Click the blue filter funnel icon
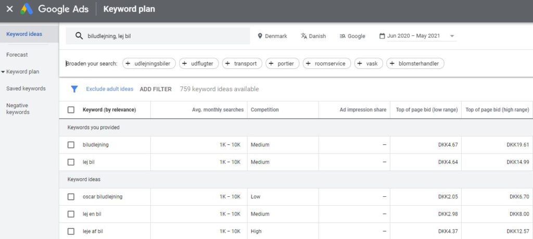The width and height of the screenshot is (533, 239). click(74, 89)
